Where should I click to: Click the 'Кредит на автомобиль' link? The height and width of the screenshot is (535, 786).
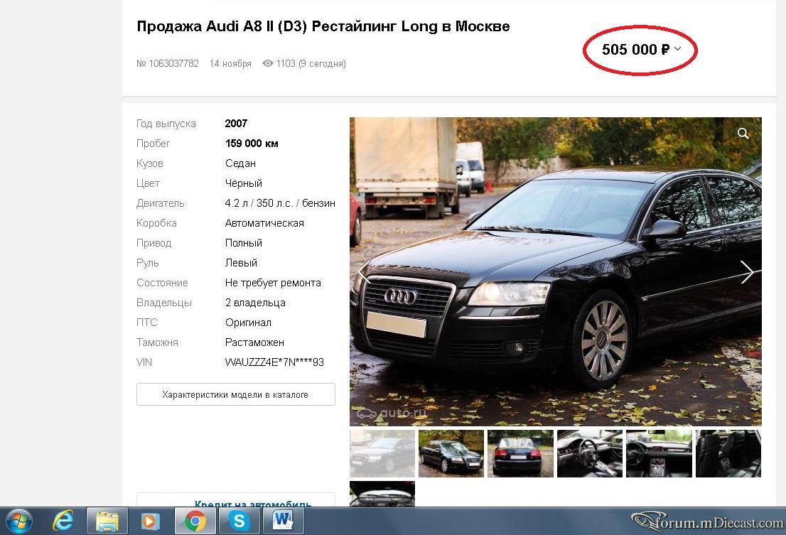[253, 503]
